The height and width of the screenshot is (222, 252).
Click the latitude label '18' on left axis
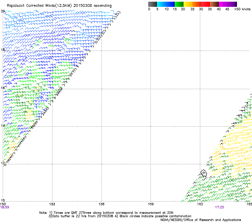coord(3,50)
